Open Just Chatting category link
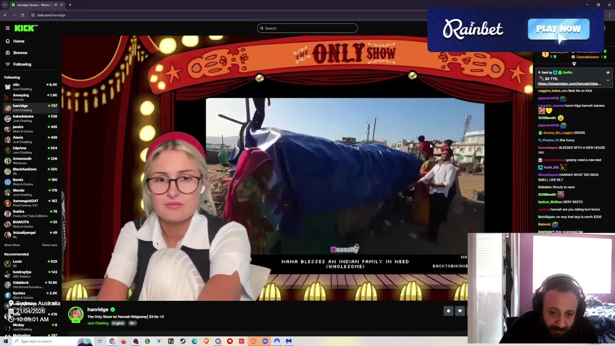Viewport: 615px width, 346px height. 98,323
